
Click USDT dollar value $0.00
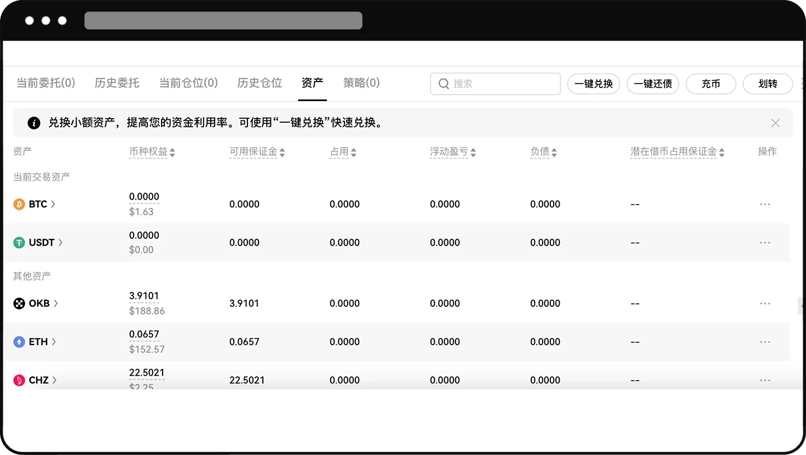[x=141, y=249]
